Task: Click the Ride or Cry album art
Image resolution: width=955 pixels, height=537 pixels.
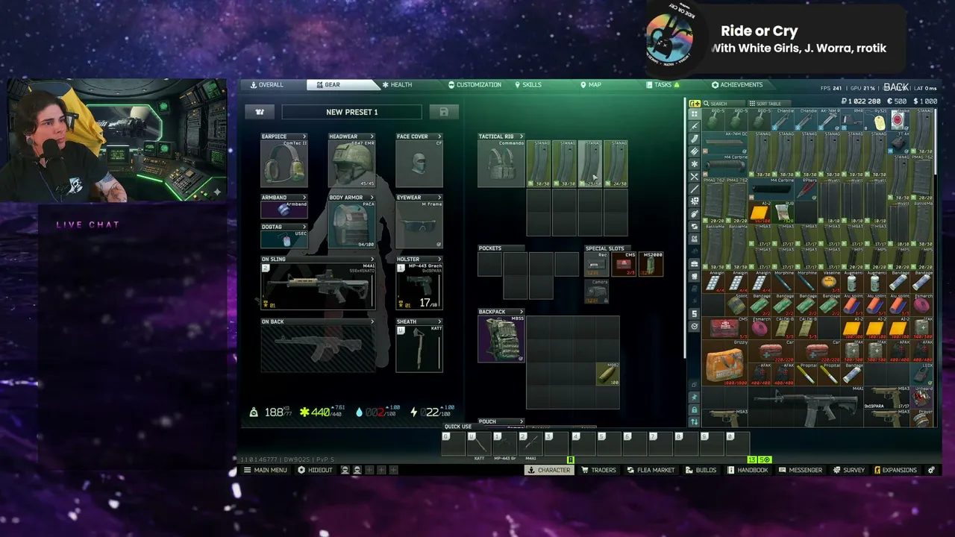Action: coord(669,39)
